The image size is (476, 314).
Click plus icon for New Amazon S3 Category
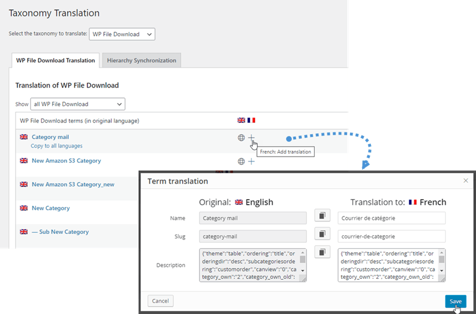(251, 161)
